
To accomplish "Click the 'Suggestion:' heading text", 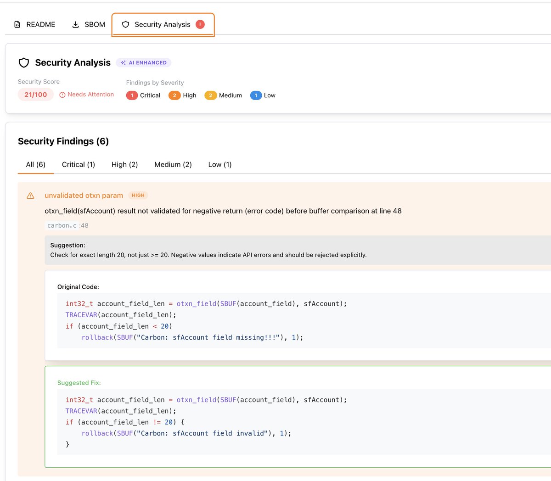I will pos(67,245).
